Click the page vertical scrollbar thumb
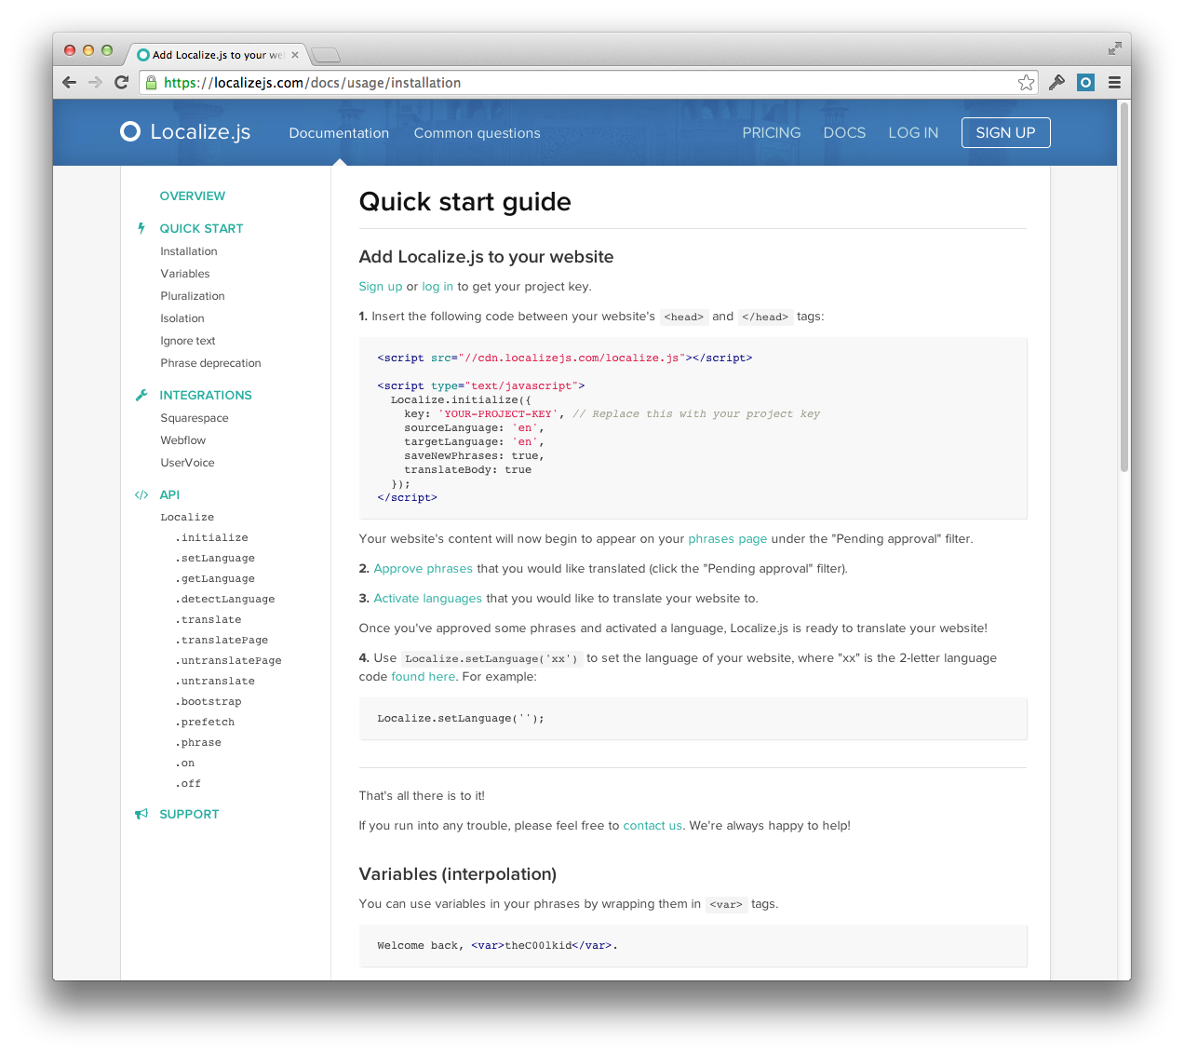This screenshot has width=1184, height=1054. (1124, 287)
